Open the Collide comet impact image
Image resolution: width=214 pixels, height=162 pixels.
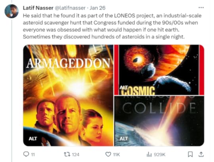(159, 121)
